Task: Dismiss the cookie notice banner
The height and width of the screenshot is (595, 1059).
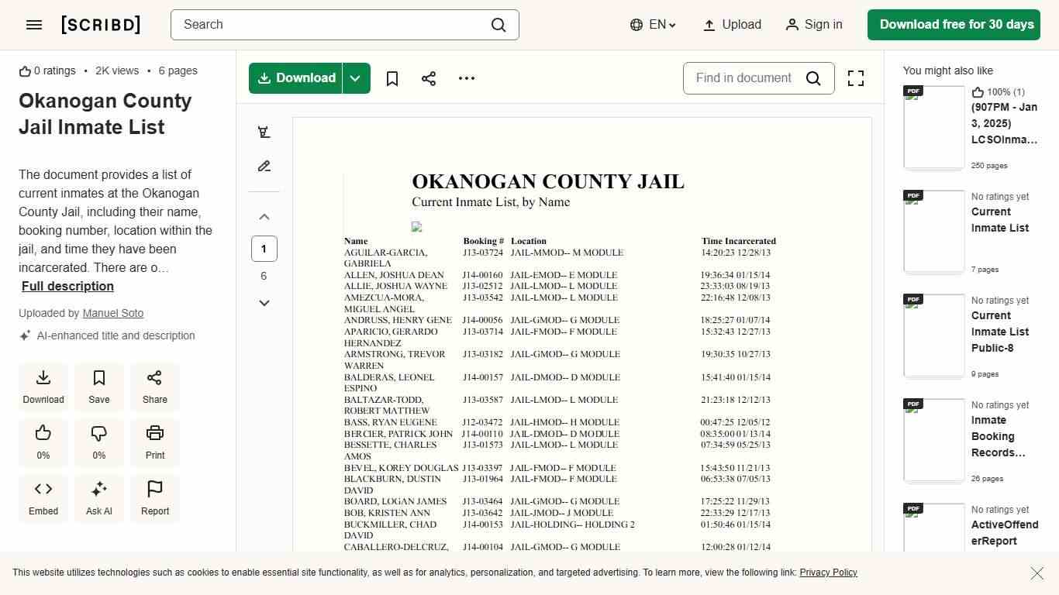Action: (x=1037, y=573)
